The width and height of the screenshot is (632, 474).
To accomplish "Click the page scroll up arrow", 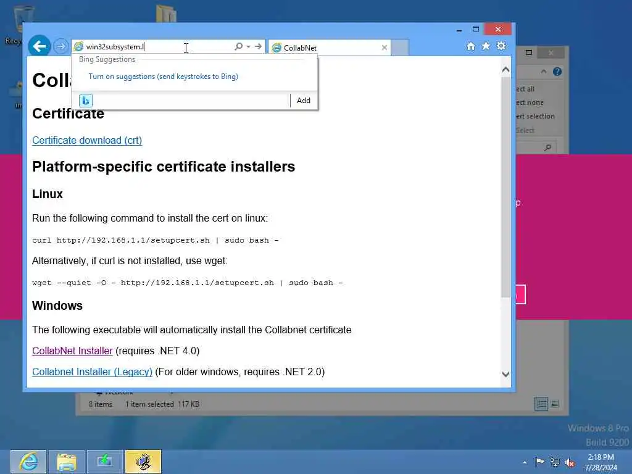I will coord(506,70).
